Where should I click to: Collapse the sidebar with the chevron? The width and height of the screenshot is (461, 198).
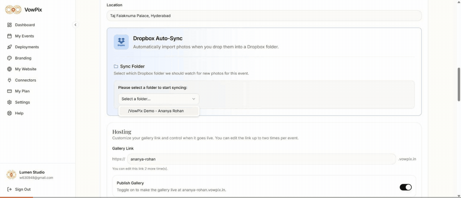click(75, 25)
